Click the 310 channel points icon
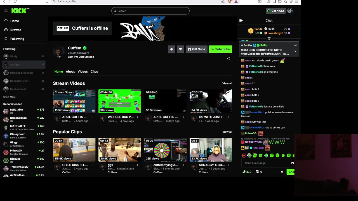The width and height of the screenshot is (358, 201). pos(244,172)
